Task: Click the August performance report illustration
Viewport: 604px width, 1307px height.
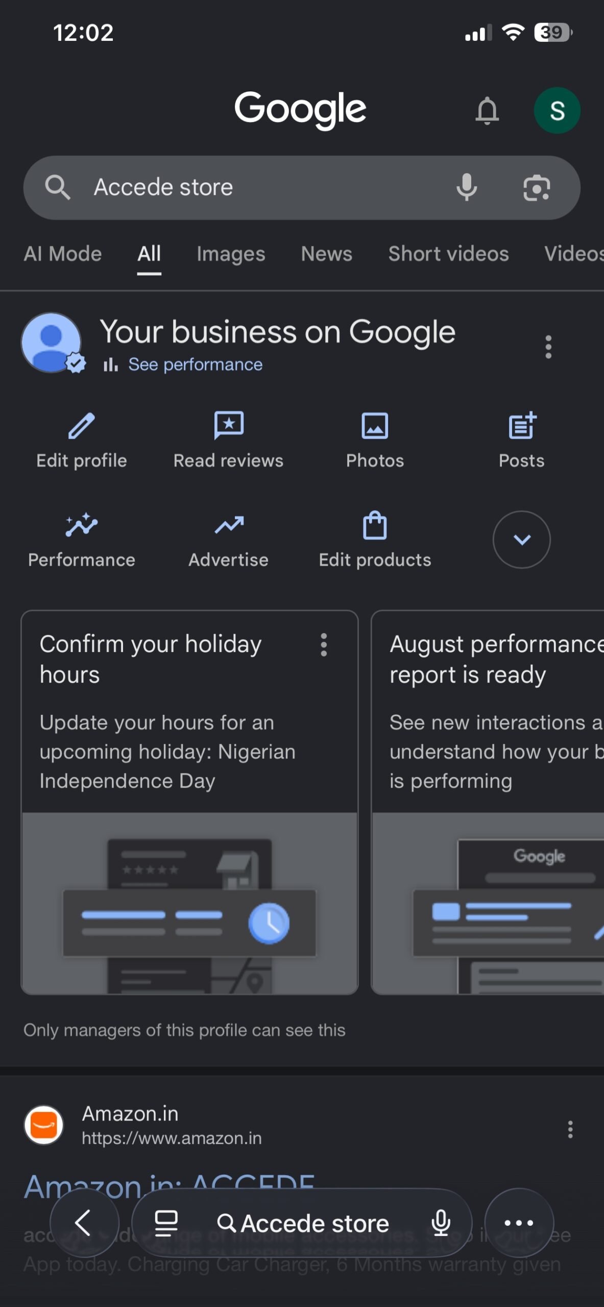Action: click(x=488, y=903)
